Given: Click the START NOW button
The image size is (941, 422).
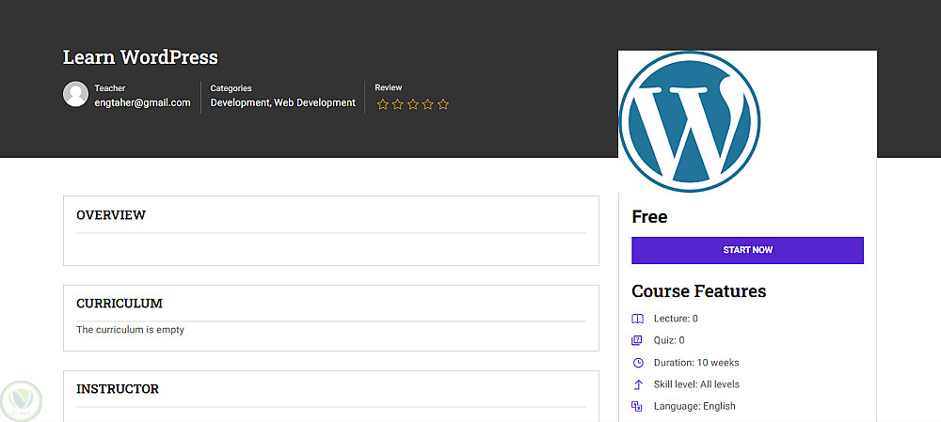Looking at the screenshot, I should tap(748, 250).
